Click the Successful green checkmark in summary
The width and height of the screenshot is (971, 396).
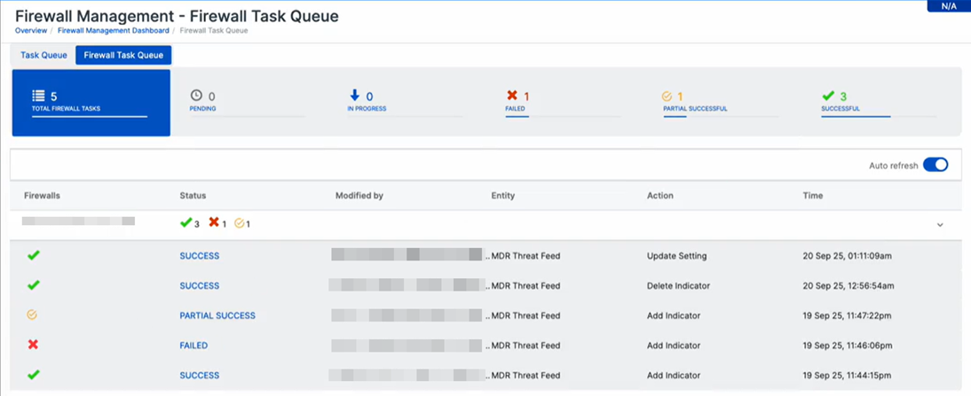[828, 96]
